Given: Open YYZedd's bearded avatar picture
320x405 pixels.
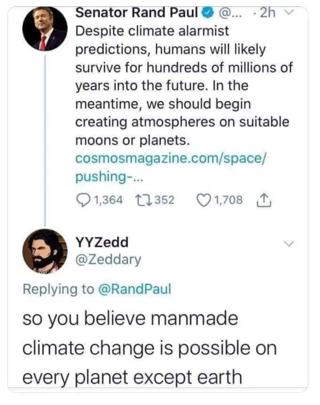Looking at the screenshot, I should [45, 251].
